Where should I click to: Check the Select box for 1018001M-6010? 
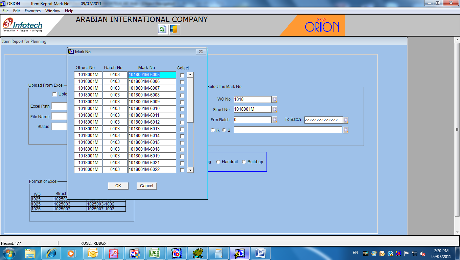(x=182, y=109)
